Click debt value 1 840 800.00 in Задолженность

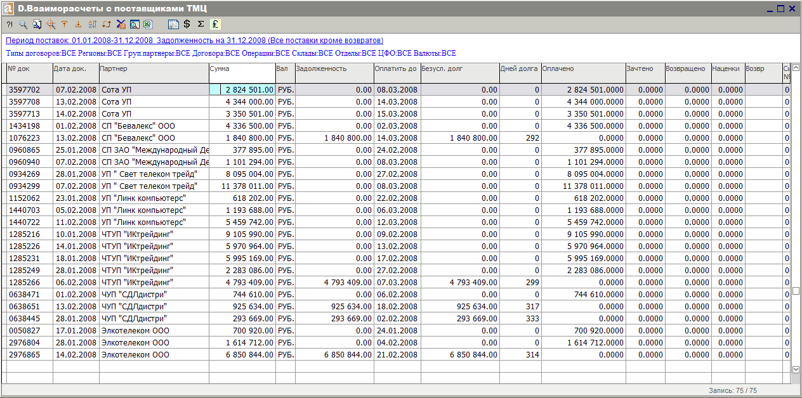point(334,138)
